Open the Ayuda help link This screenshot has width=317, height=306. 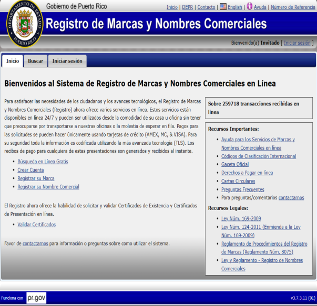pos(260,7)
